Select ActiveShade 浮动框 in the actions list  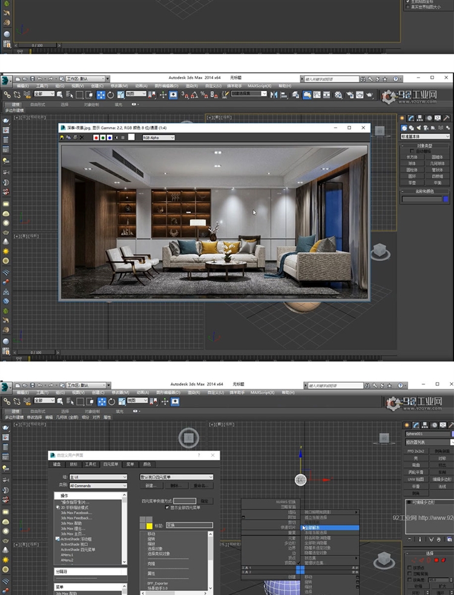(76, 539)
